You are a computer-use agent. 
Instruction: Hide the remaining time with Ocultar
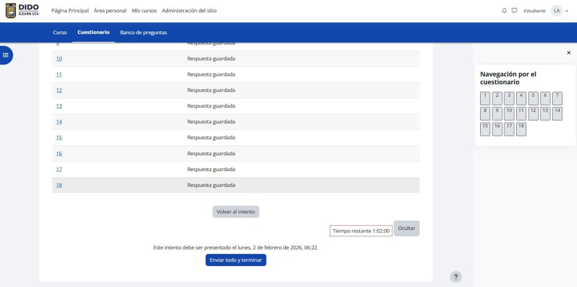pos(406,228)
